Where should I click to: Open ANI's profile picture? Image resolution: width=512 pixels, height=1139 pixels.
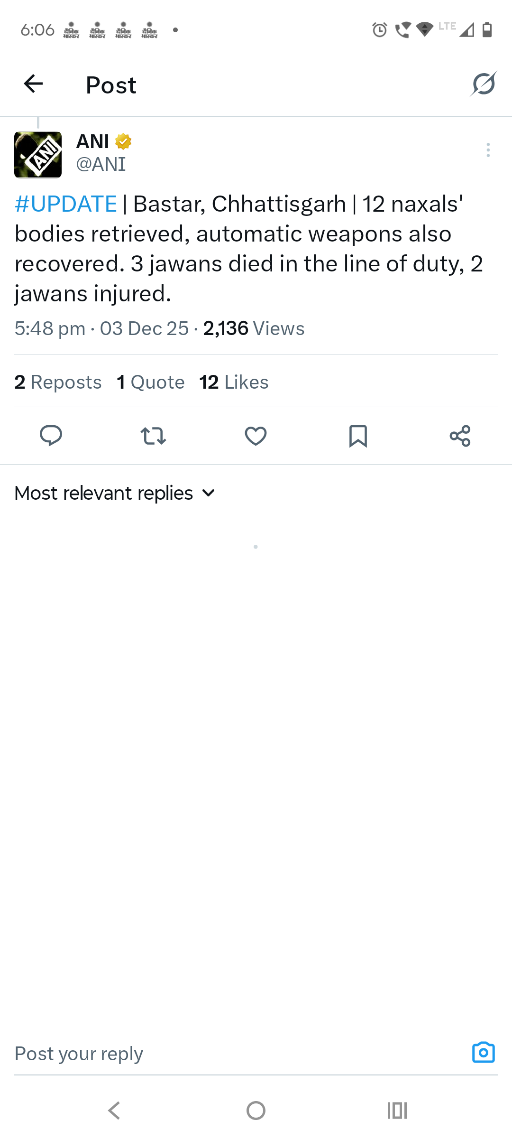[x=38, y=155]
